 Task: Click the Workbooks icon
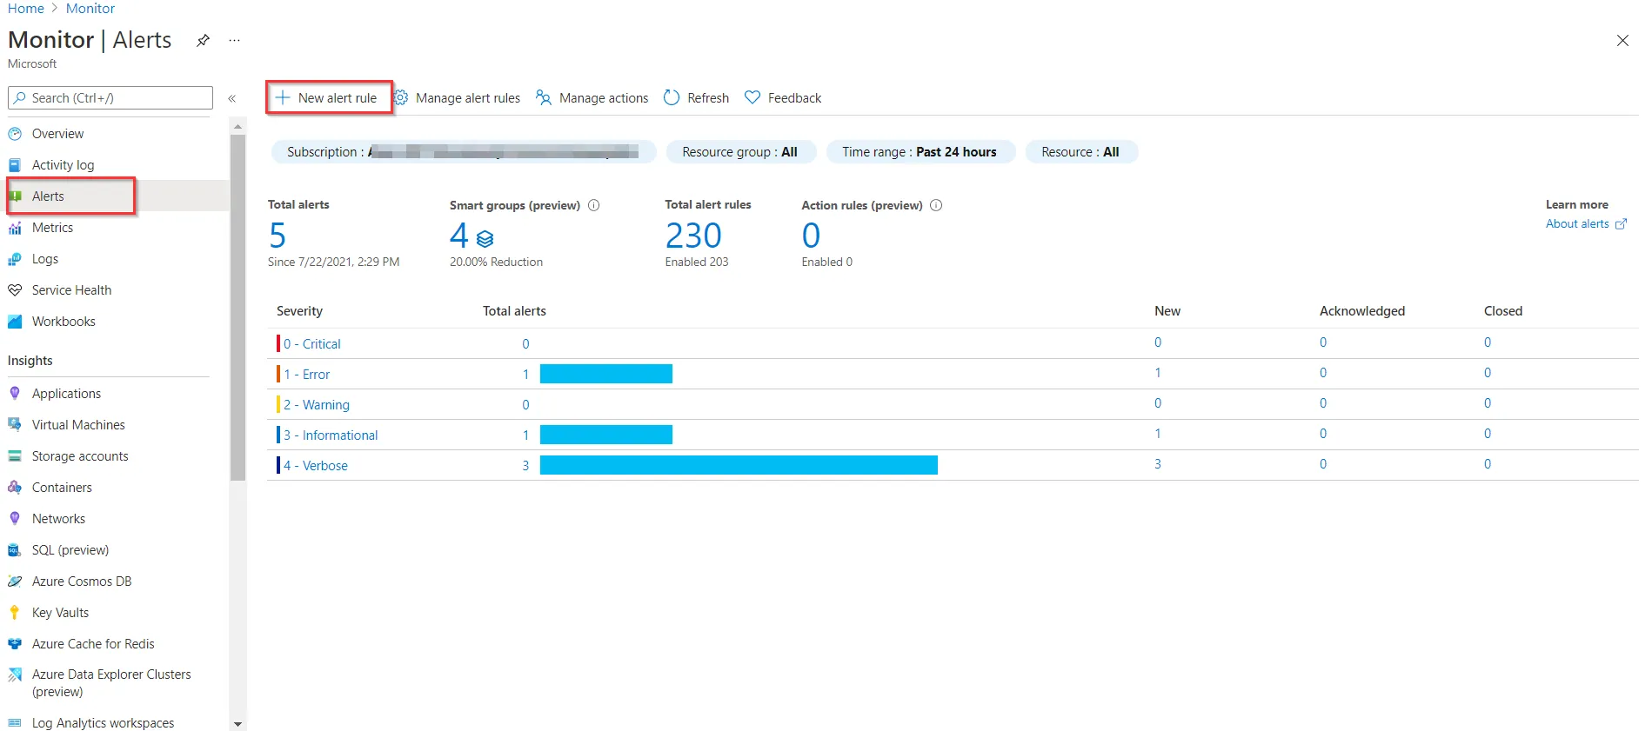(15, 322)
